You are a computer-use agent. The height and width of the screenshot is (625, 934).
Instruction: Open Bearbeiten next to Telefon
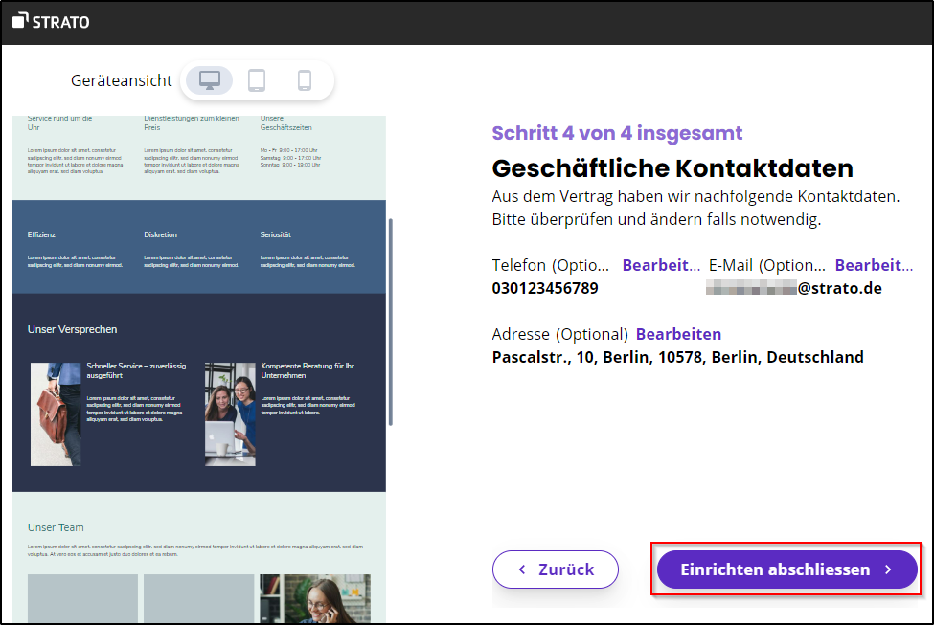pyautogui.click(x=660, y=265)
